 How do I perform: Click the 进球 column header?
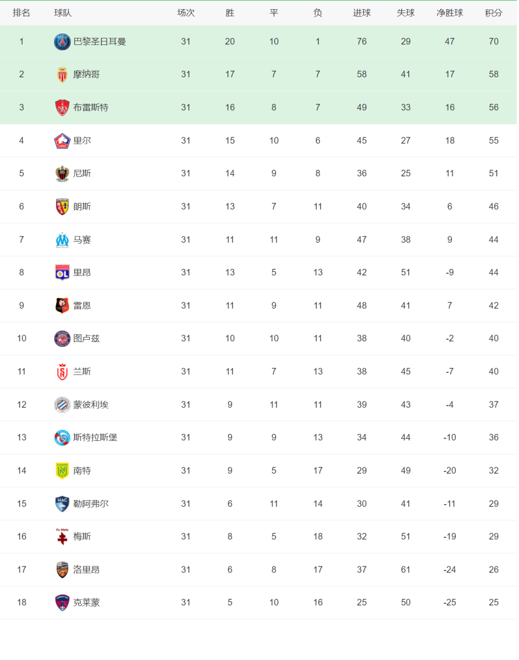362,13
